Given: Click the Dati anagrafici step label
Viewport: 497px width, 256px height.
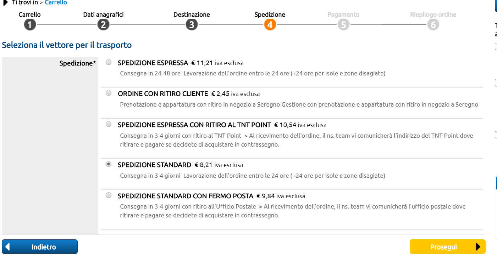Looking at the screenshot, I should pos(103,15).
